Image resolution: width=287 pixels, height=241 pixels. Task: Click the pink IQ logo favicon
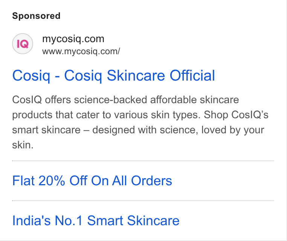23,44
